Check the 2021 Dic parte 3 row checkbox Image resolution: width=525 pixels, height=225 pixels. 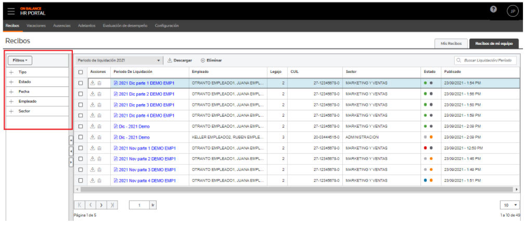pos(80,105)
